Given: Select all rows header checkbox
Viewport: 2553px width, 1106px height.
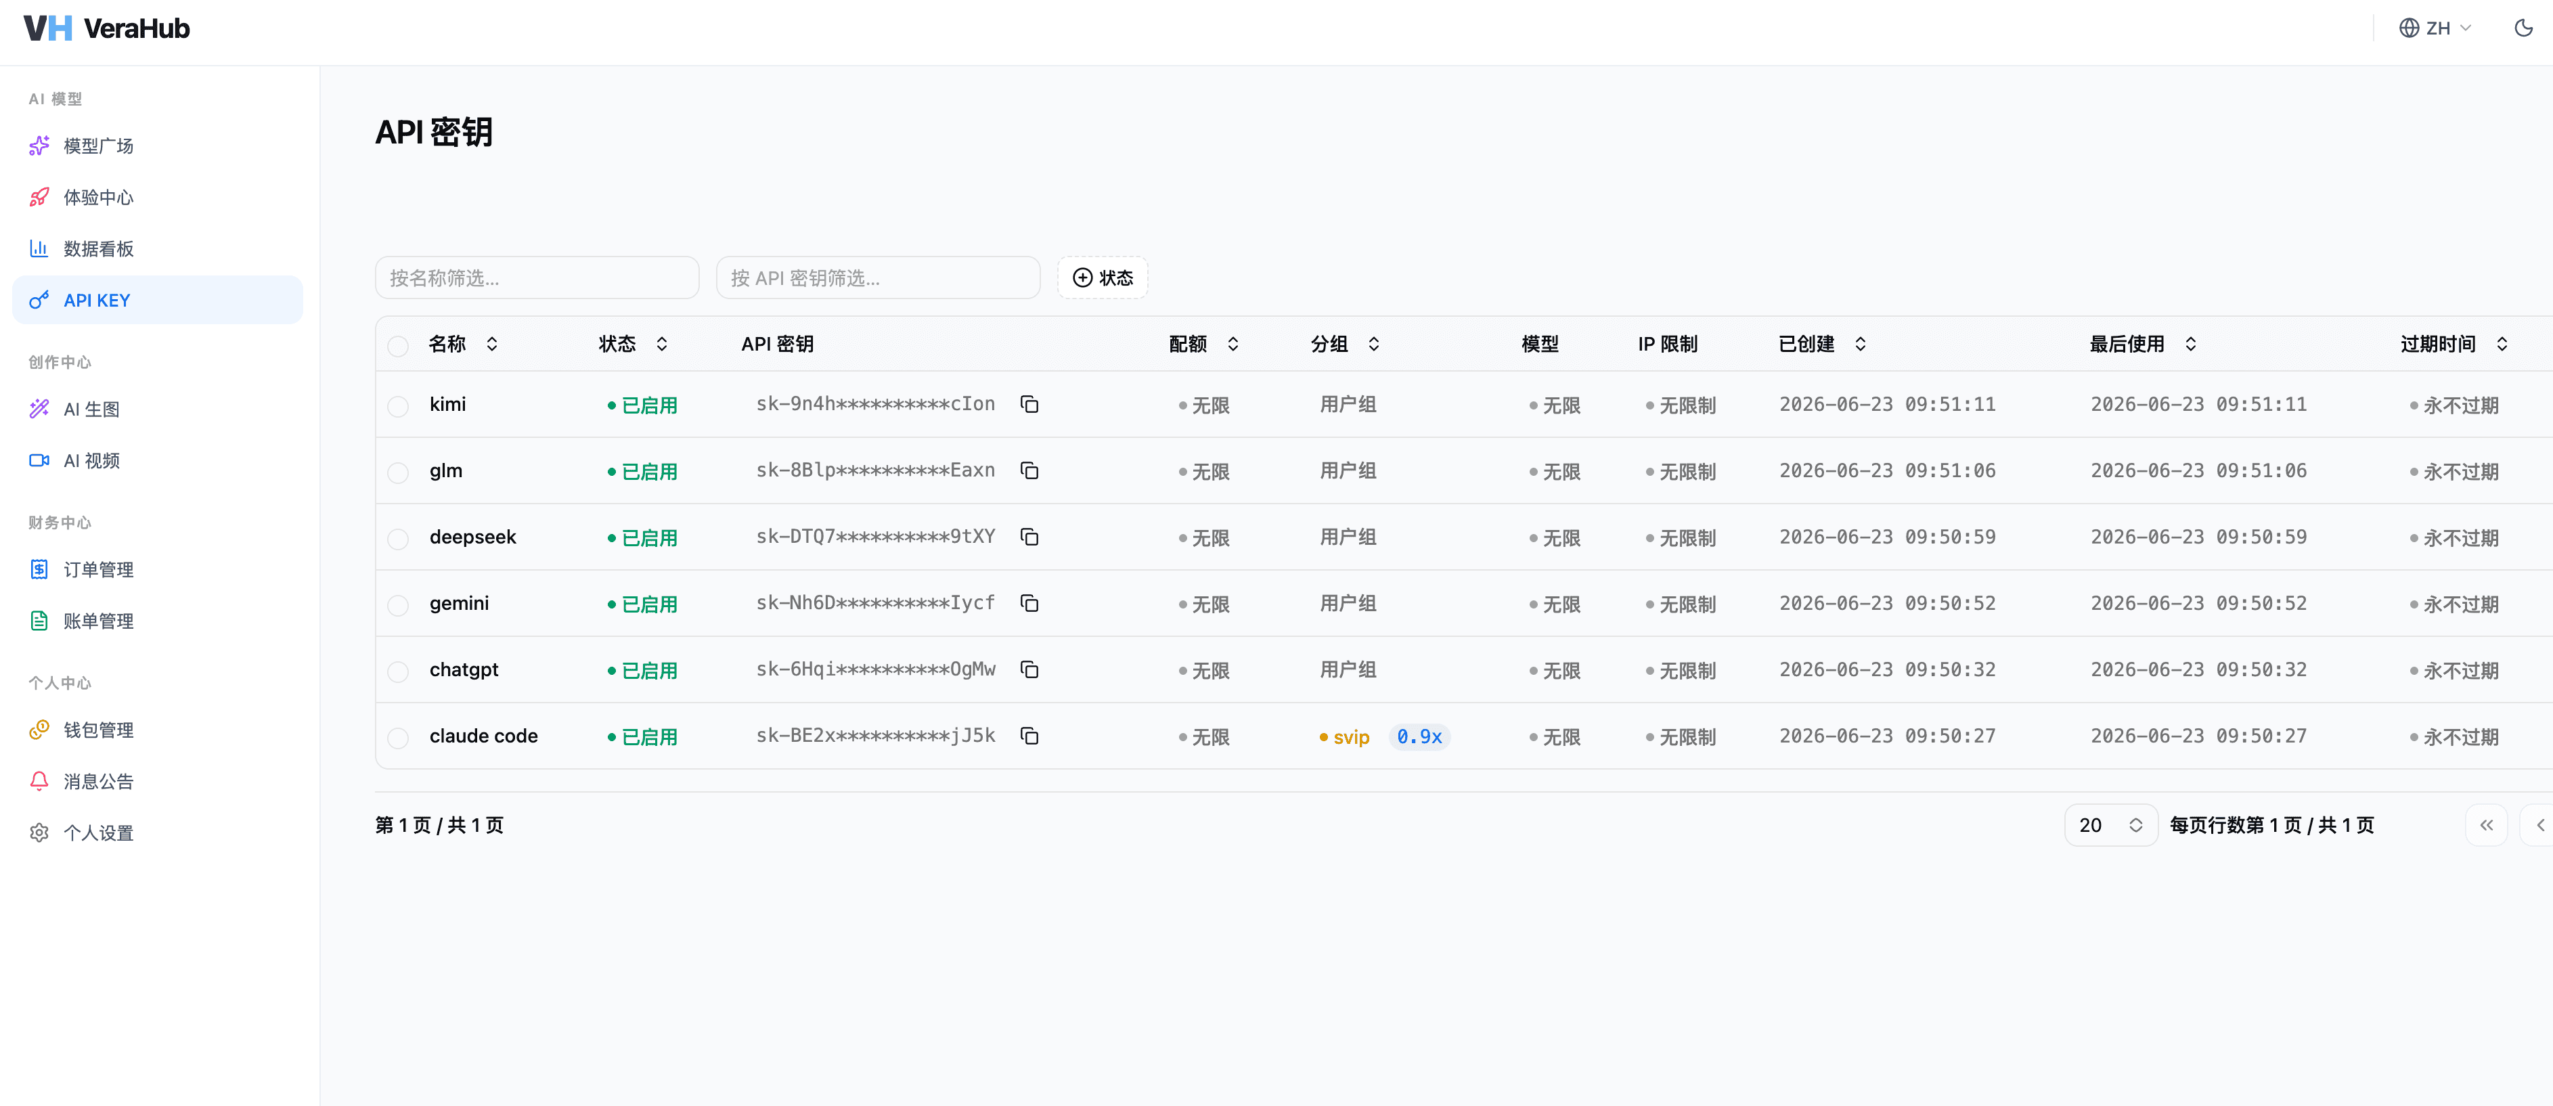Looking at the screenshot, I should 399,346.
